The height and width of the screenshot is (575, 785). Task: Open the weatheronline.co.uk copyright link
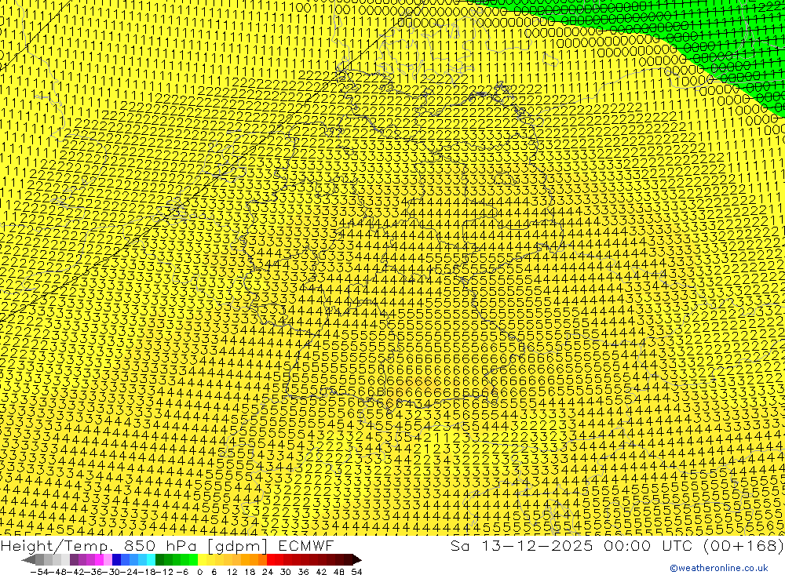click(719, 568)
